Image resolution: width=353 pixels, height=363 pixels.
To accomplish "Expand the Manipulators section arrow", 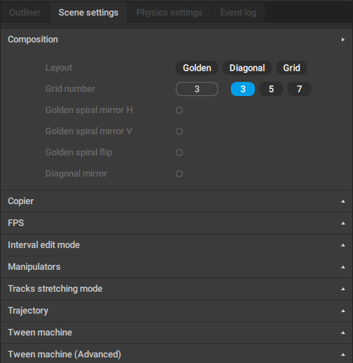I will coord(343,267).
